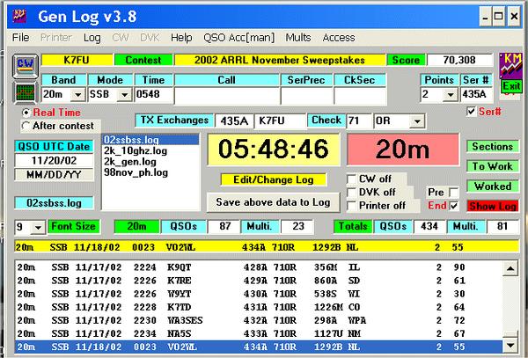Viewport: 528px width, 358px height.
Task: Click the green Font Size label
Action: 74,226
